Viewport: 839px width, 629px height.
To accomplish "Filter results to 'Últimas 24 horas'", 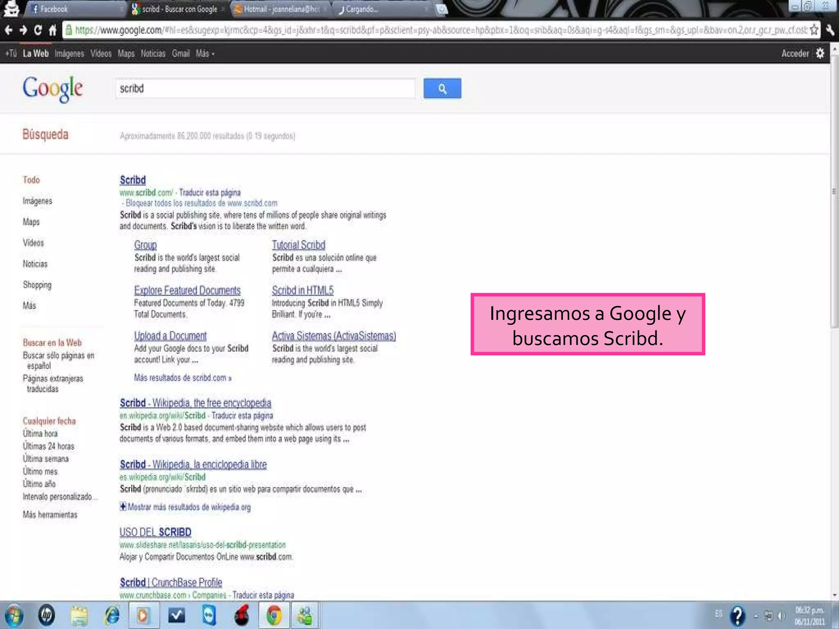I will 49,446.
